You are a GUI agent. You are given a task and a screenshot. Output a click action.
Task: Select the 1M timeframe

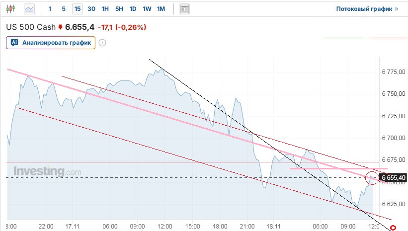tap(161, 9)
